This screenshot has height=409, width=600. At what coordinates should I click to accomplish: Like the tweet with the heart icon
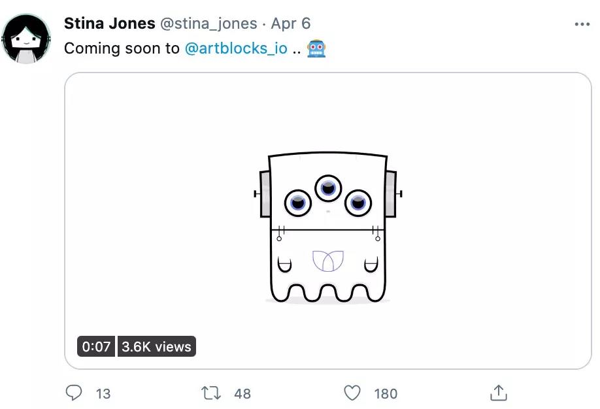tap(352, 393)
